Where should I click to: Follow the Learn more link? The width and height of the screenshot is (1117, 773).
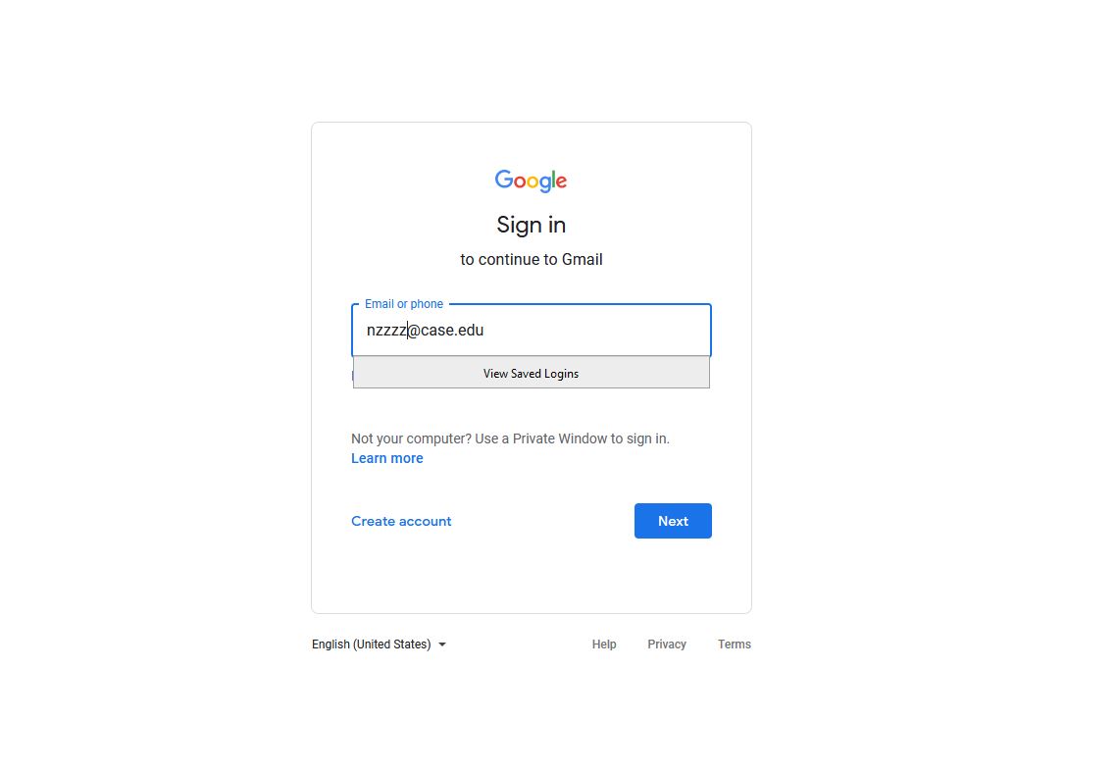pyautogui.click(x=386, y=458)
